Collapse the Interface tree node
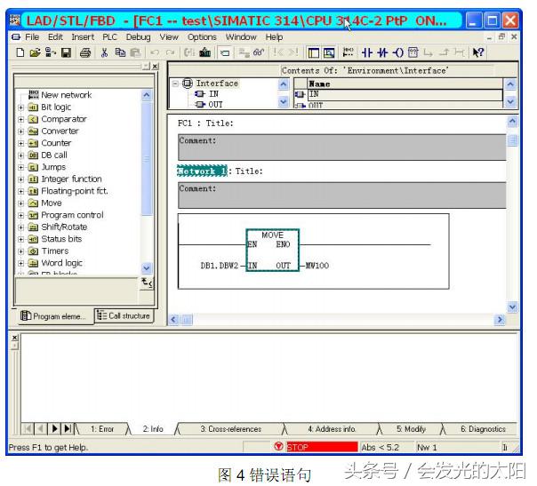The image size is (537, 486). (x=175, y=84)
